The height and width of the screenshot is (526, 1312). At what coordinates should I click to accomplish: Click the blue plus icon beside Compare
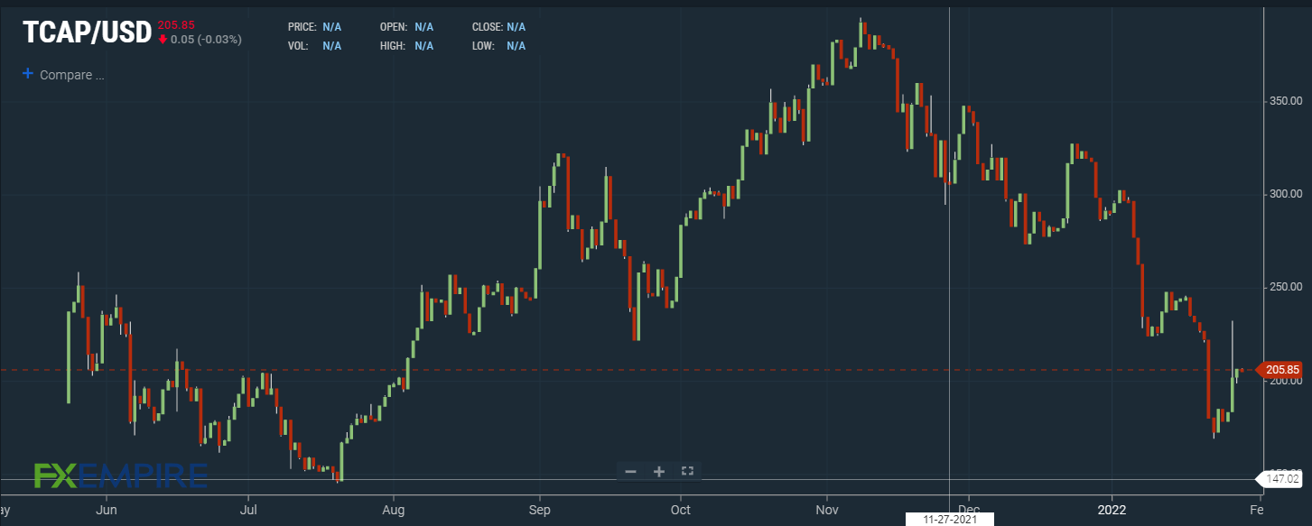[x=28, y=74]
